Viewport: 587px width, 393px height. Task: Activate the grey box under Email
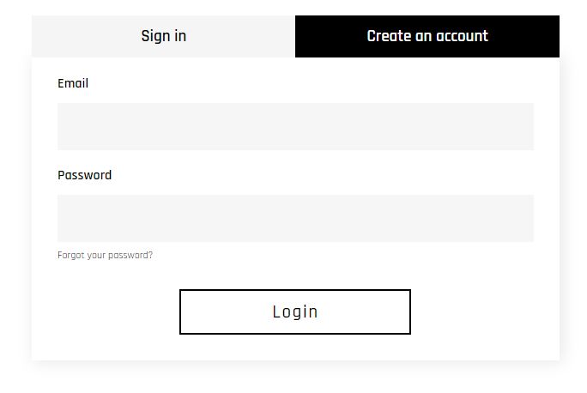(x=295, y=126)
